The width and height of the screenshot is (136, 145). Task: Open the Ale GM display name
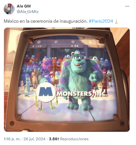point(24,6)
